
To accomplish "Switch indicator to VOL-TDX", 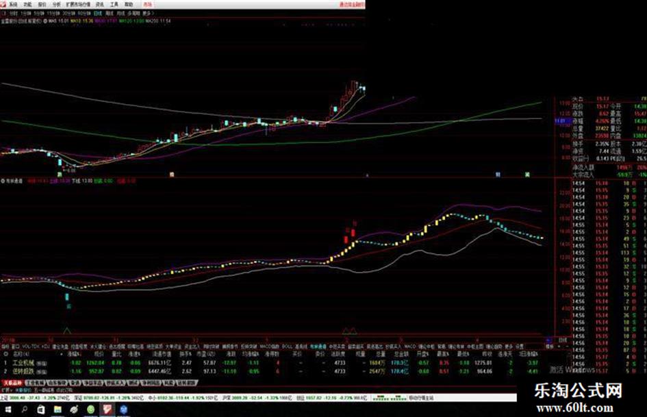I will pyautogui.click(x=31, y=346).
